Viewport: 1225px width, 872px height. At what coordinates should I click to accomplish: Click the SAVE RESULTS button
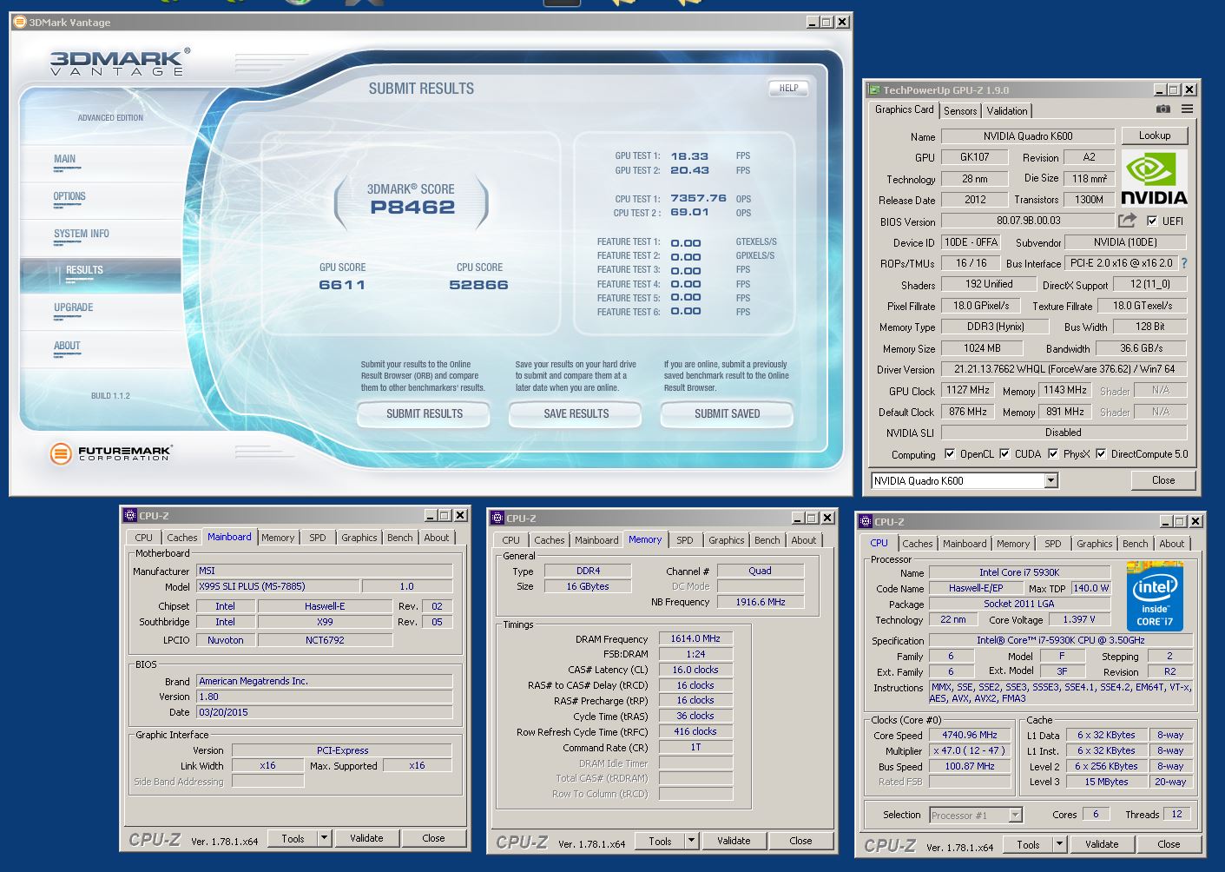point(576,413)
